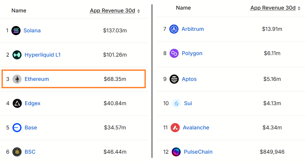Click the Solana logo icon
The width and height of the screenshot is (307, 163).
coord(16,31)
